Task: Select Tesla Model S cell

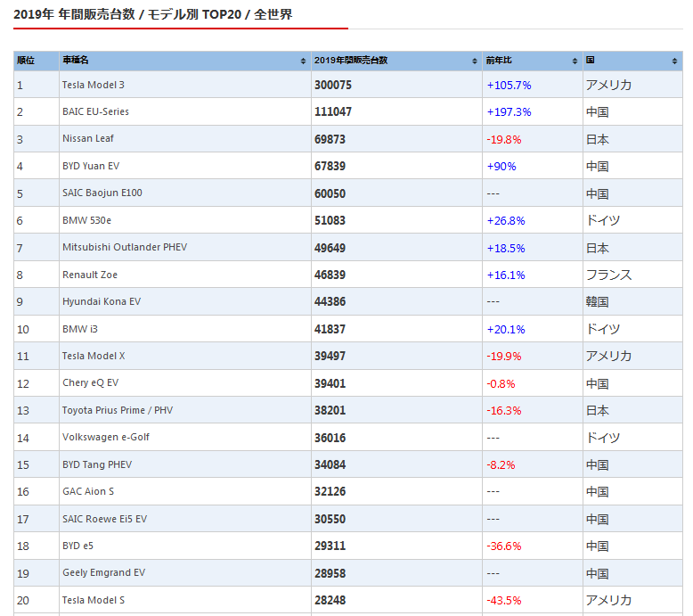Action: coord(185,600)
